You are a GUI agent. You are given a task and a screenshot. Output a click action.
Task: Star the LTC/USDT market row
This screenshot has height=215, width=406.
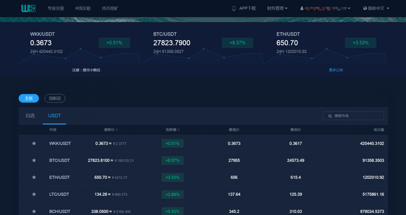click(34, 194)
